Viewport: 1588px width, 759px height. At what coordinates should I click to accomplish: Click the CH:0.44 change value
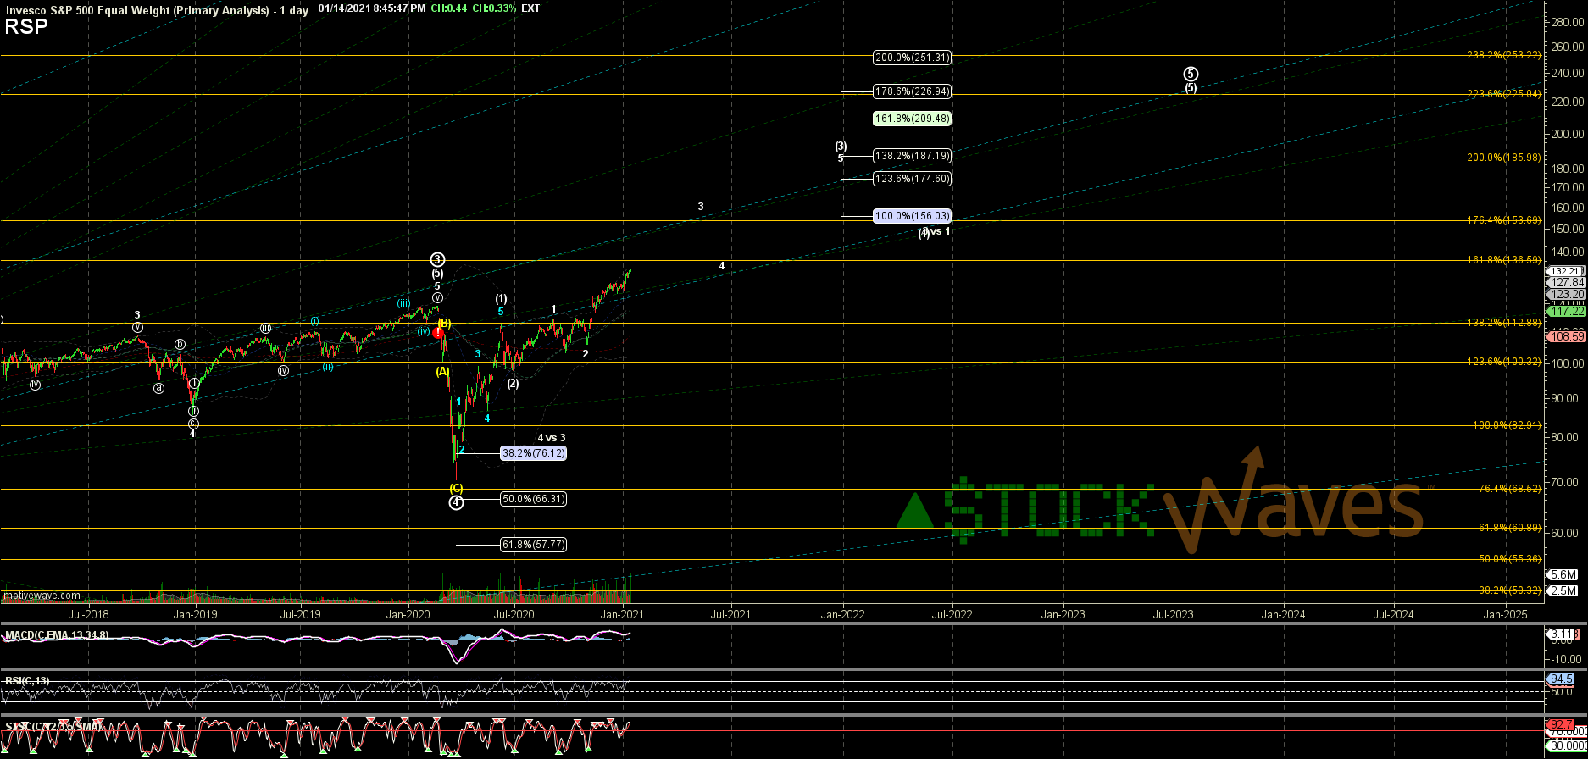click(449, 8)
